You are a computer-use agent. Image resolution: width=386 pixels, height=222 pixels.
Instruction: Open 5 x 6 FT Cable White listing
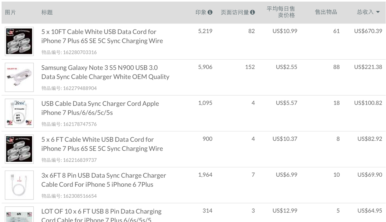point(102,144)
